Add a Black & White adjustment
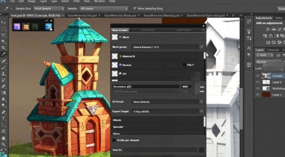The height and width of the screenshot is (157, 285). [x=277, y=36]
